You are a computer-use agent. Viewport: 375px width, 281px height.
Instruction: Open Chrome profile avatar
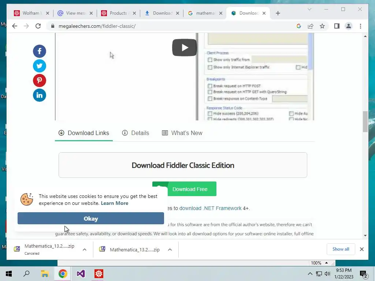tap(349, 26)
